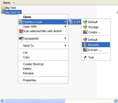
Task: Choose Open in the context menu
Action: pos(43,17)
